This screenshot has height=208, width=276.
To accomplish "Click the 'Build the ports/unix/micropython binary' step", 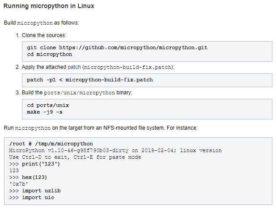I will click(x=77, y=93).
